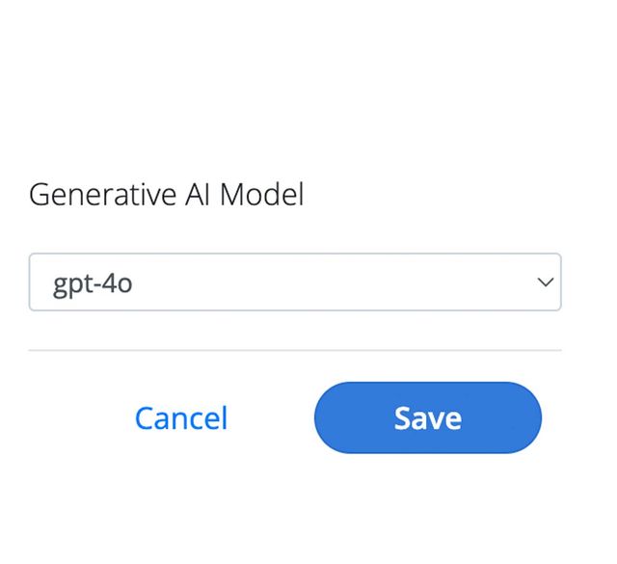
Task: Expand the model selection list
Action: (294, 282)
